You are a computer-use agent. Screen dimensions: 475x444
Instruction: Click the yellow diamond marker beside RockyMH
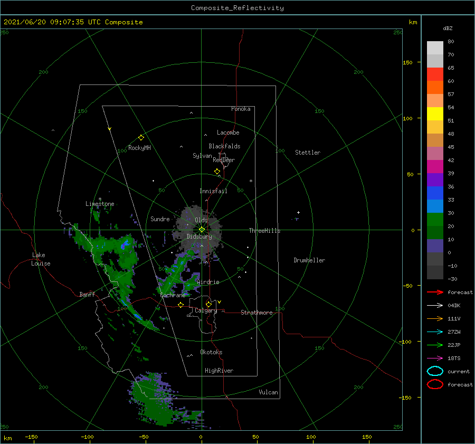coord(141,138)
